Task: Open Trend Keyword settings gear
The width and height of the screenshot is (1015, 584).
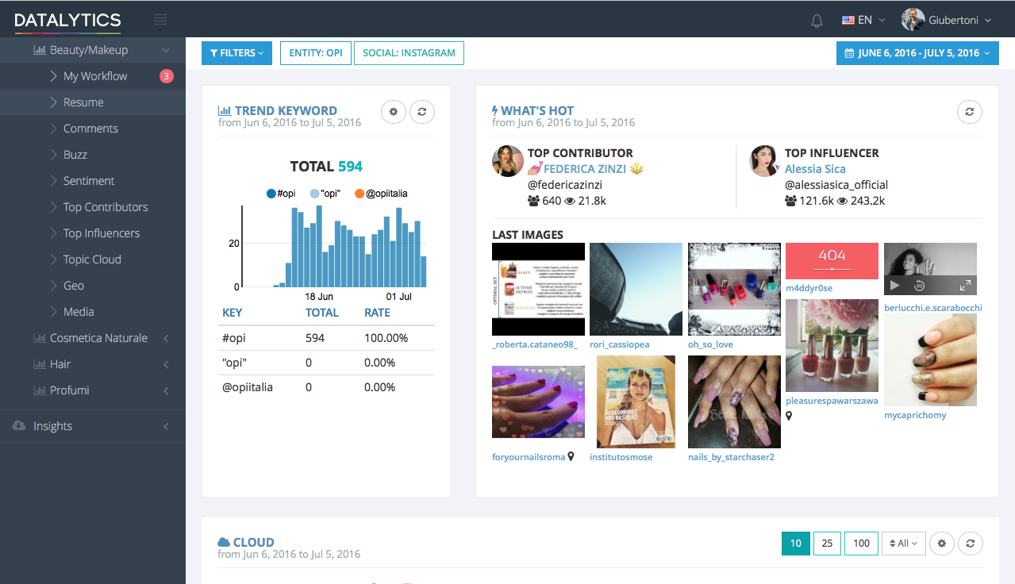Action: pos(394,112)
